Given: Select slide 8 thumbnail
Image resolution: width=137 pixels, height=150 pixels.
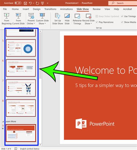Looking at the screenshot, I should coord(21,108).
